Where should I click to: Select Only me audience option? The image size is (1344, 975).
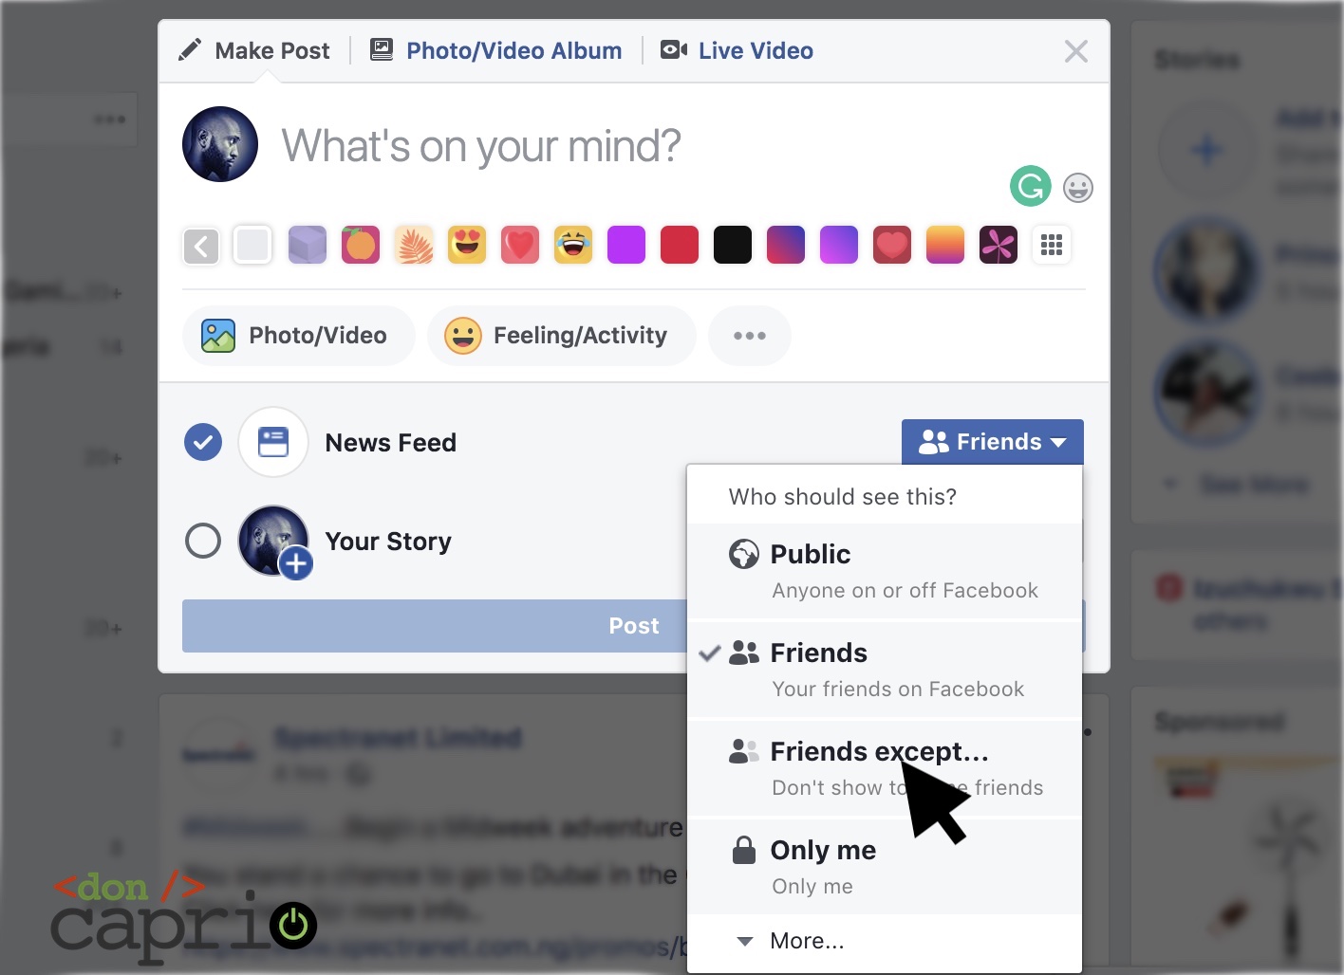pyautogui.click(x=885, y=868)
